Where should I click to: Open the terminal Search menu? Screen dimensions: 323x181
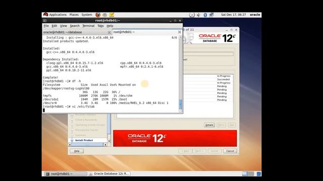(x=75, y=26)
